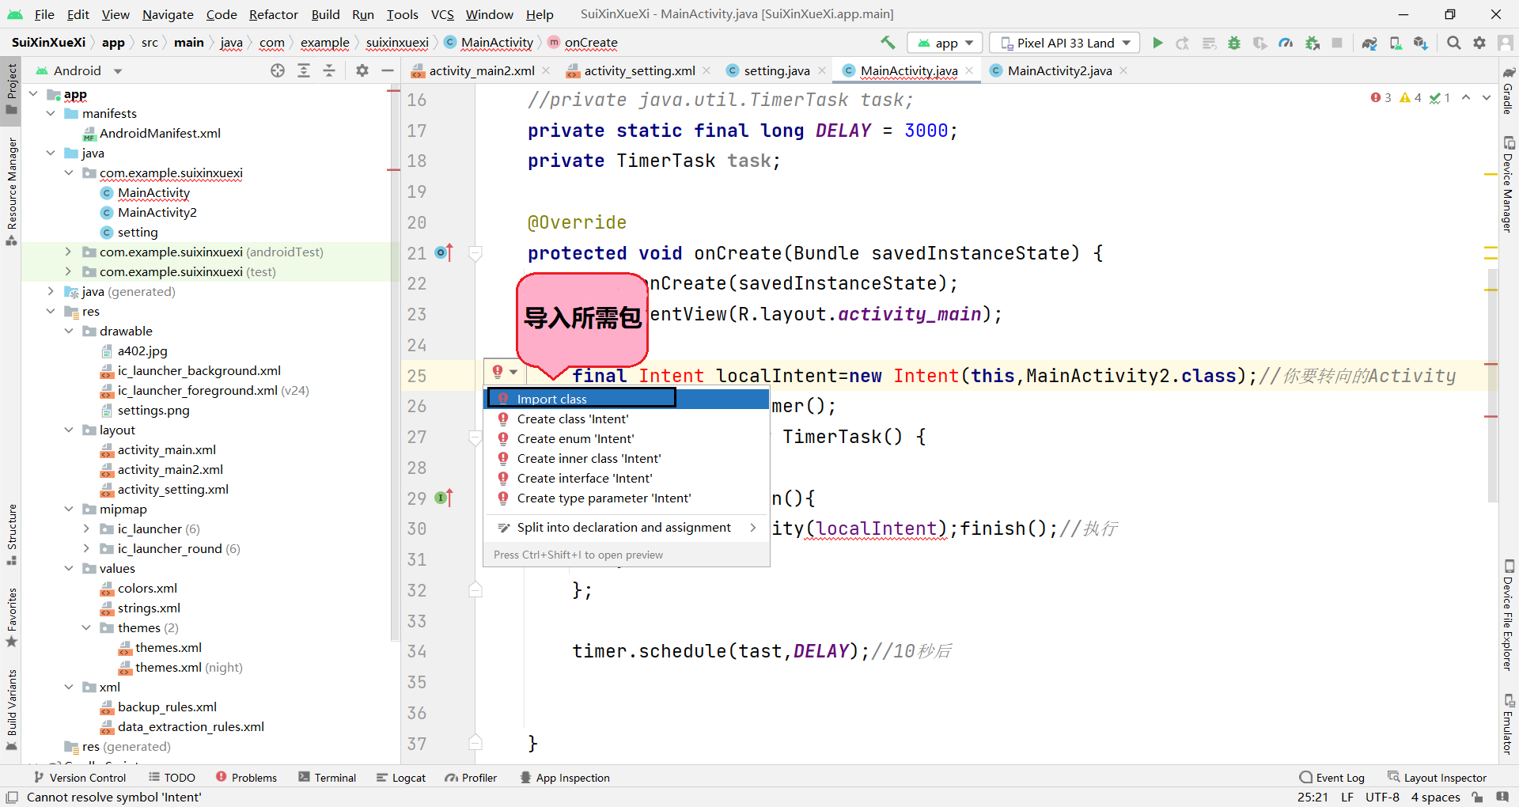Choose Split into declaration and assignment

click(x=626, y=527)
